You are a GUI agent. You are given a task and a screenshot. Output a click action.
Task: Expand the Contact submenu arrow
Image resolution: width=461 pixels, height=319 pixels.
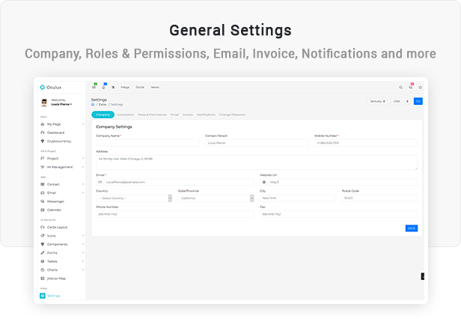click(x=83, y=184)
